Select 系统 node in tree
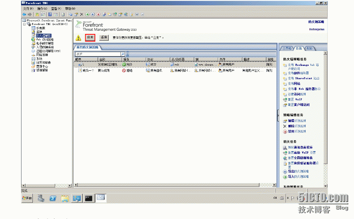 point(39,59)
